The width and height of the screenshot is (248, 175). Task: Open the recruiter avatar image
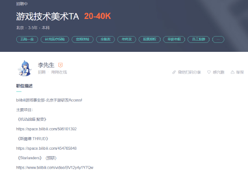pyautogui.click(x=24, y=69)
